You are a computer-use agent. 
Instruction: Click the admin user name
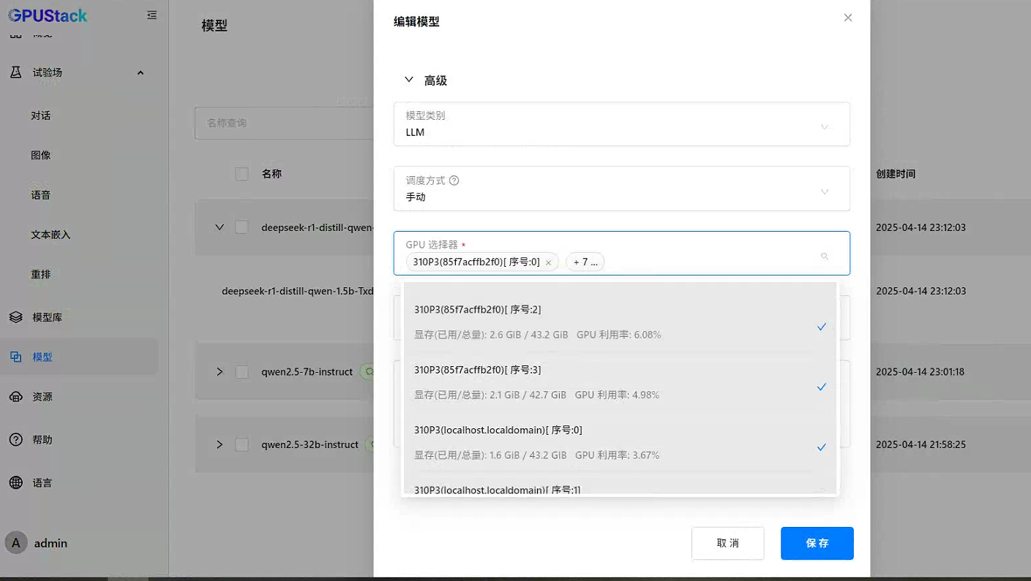tap(50, 543)
